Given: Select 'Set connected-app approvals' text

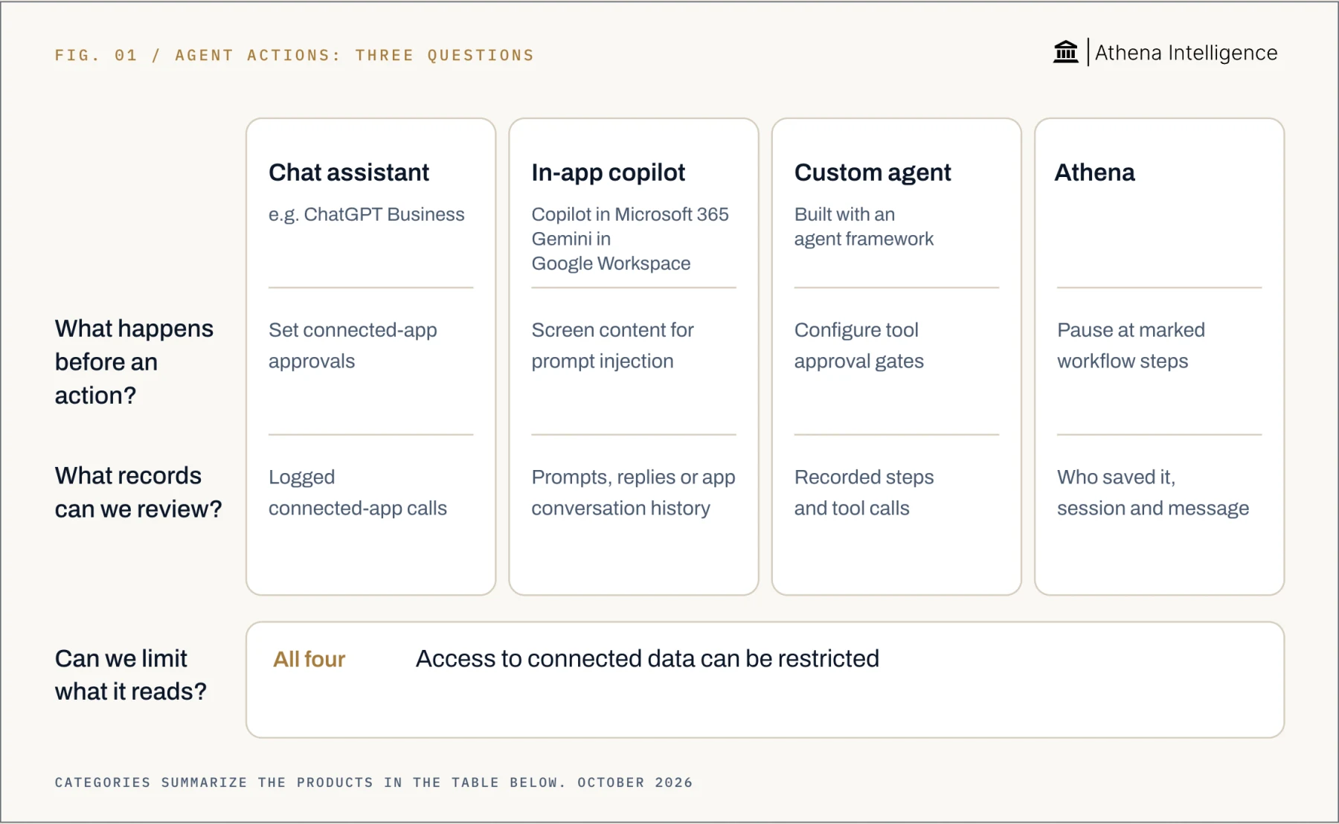Looking at the screenshot, I should (353, 346).
